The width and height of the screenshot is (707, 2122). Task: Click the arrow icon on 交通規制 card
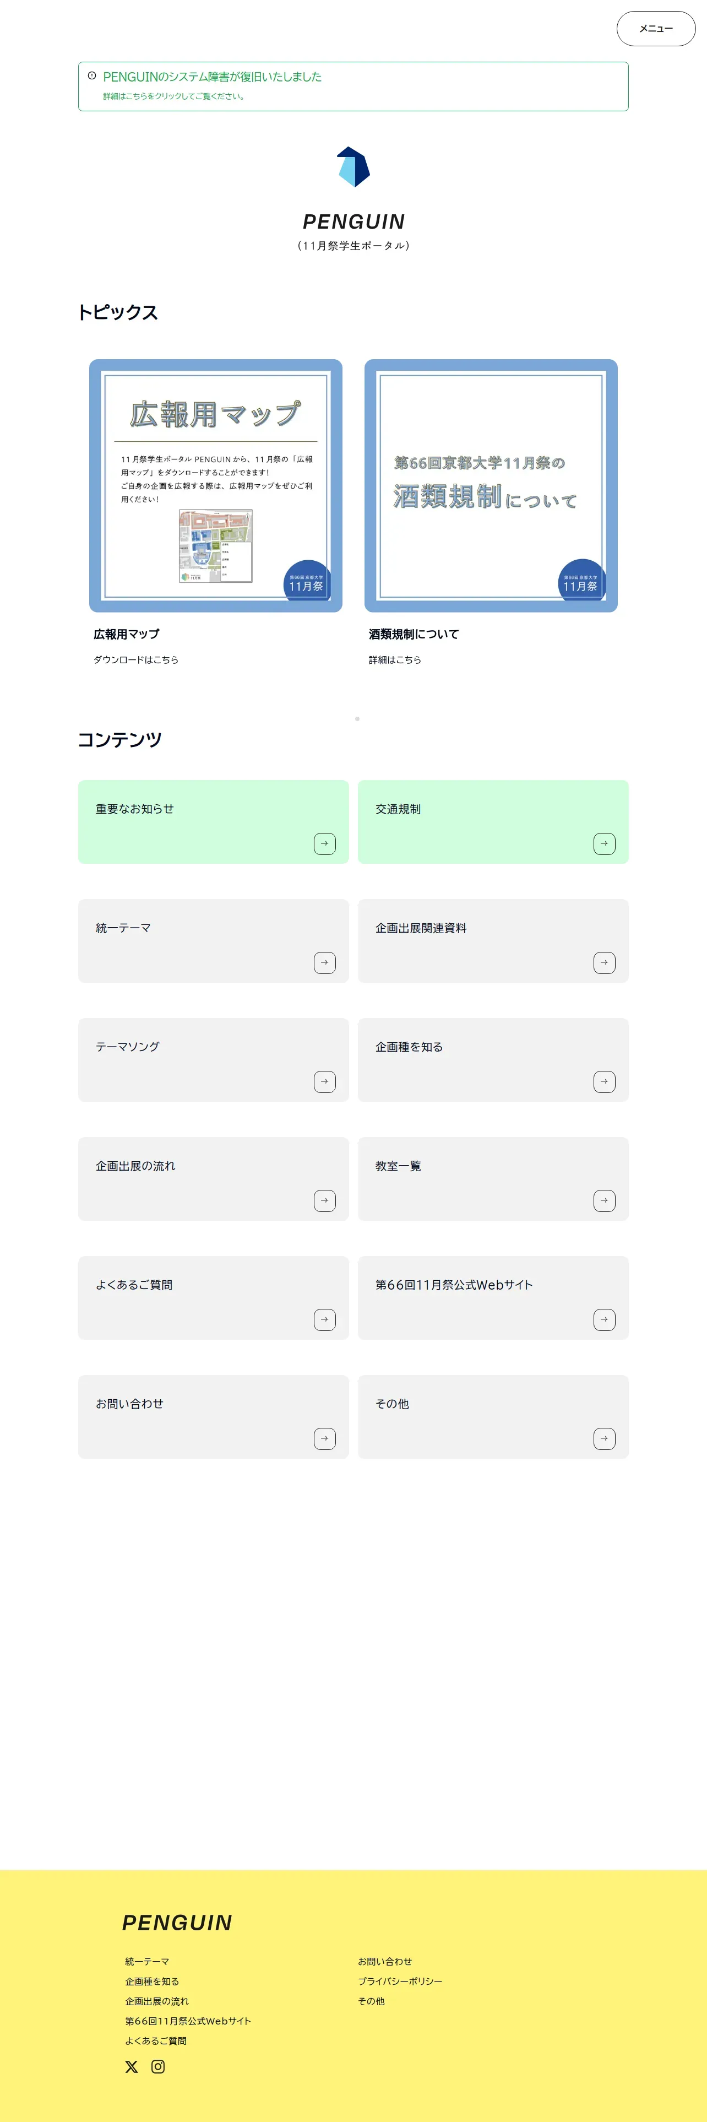click(604, 843)
